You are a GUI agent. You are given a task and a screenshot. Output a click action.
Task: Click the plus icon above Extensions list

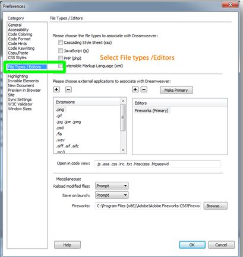tap(56, 89)
